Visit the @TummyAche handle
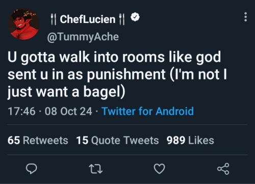 pos(83,37)
